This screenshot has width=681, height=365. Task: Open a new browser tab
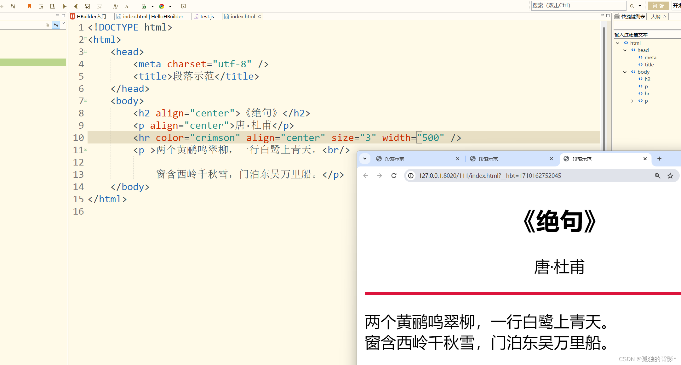pos(659,159)
